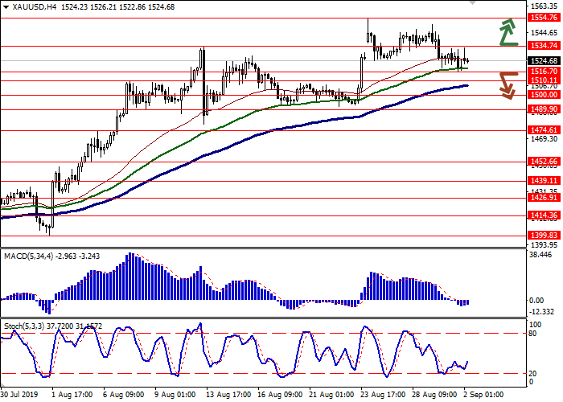The height and width of the screenshot is (402, 563).
Task: Click the 1516.70 support level label
Action: (x=544, y=72)
